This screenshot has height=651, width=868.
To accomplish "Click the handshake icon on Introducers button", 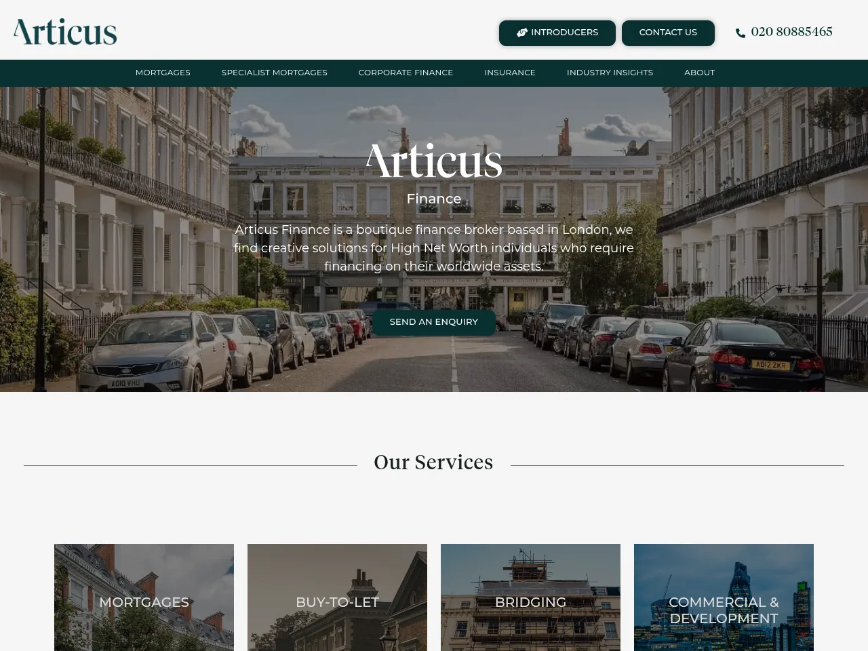I will pos(522,32).
